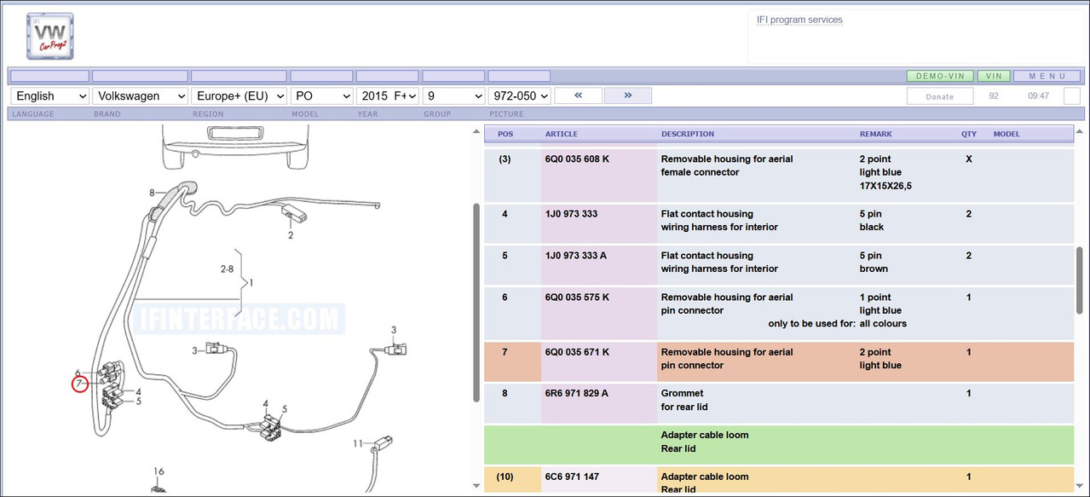Click the VW CarProg logo

click(x=49, y=37)
